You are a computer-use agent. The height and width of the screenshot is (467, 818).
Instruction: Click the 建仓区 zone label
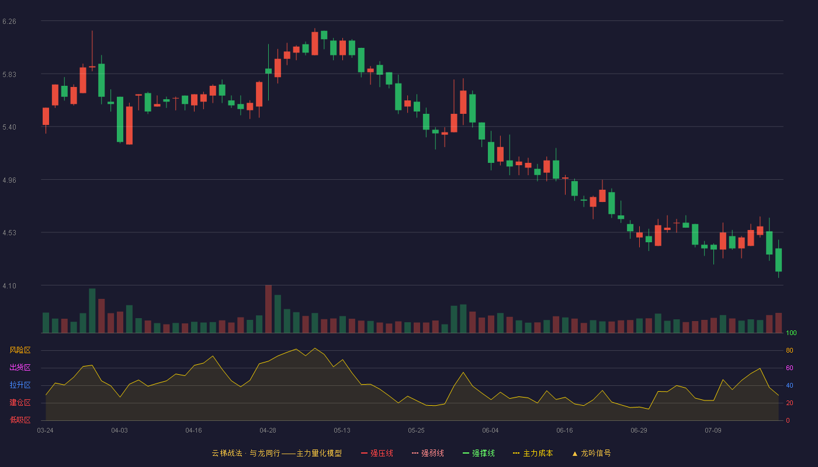[x=20, y=403]
